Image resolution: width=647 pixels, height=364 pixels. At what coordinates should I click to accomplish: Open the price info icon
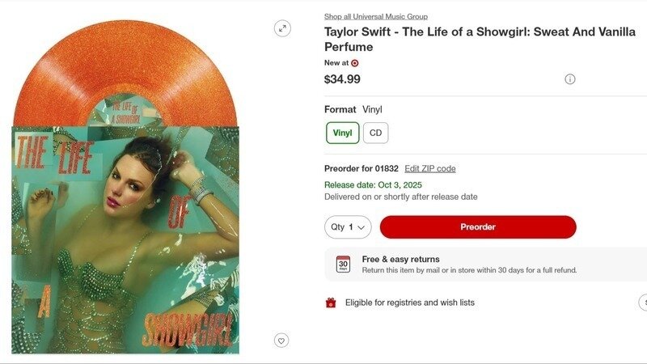coord(570,79)
